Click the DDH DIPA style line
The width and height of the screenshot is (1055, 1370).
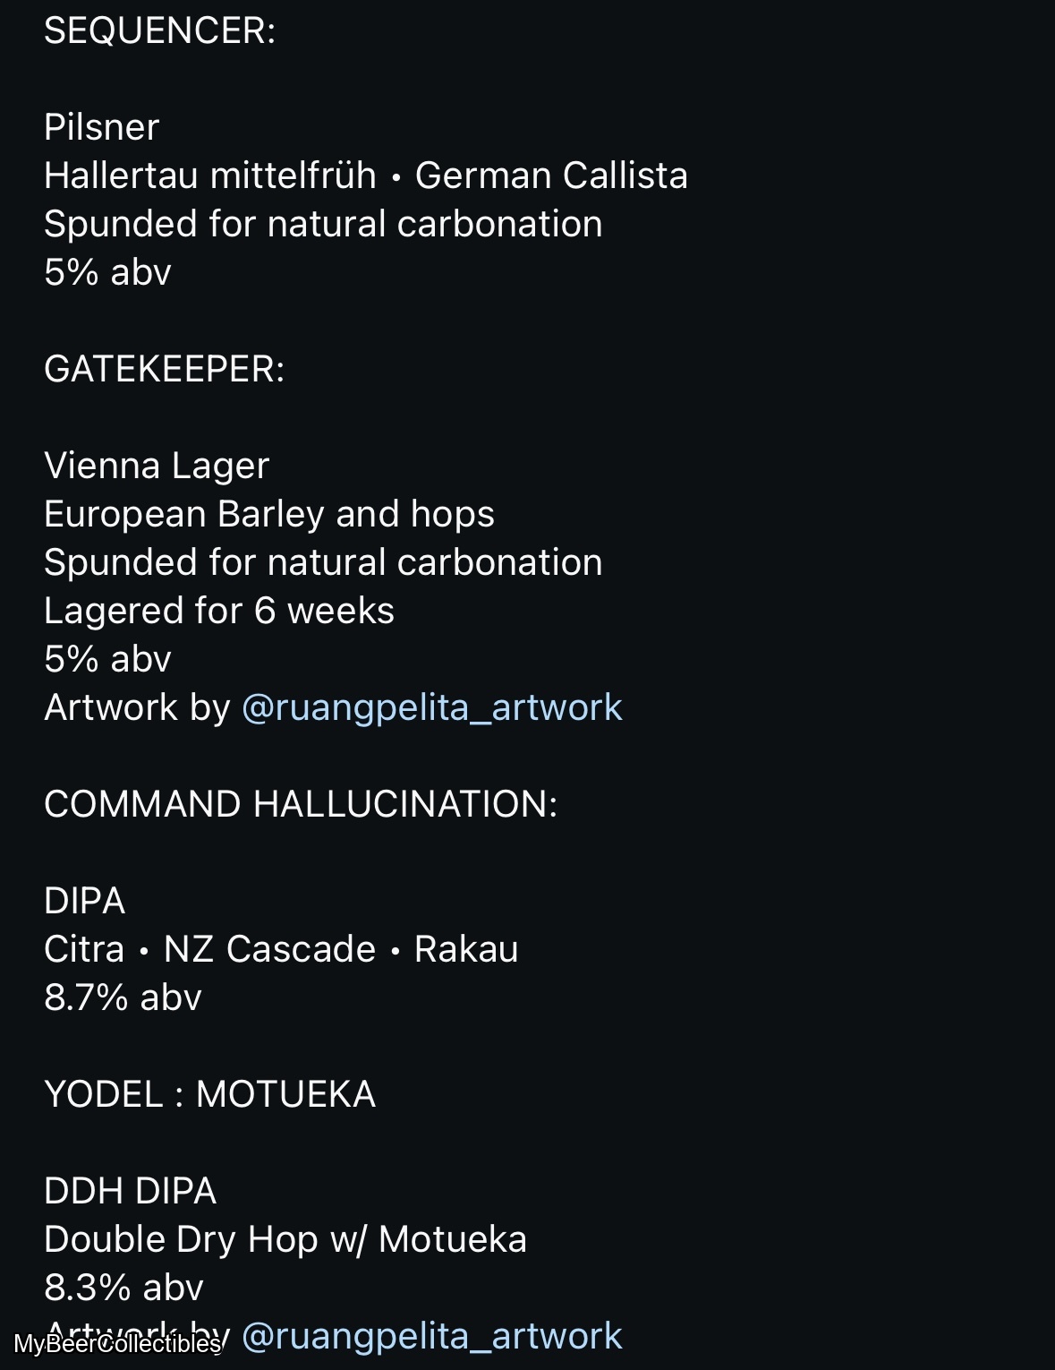click(x=131, y=1192)
